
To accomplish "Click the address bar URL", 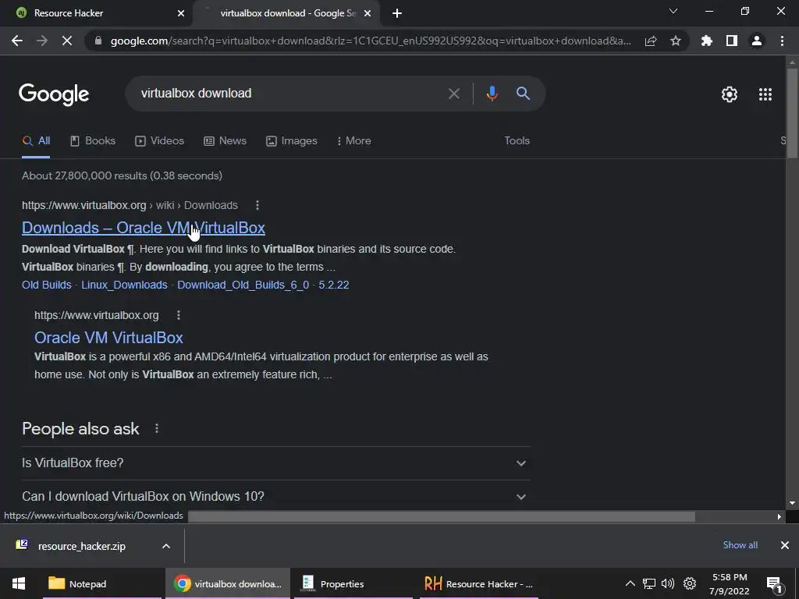I will pos(371,41).
